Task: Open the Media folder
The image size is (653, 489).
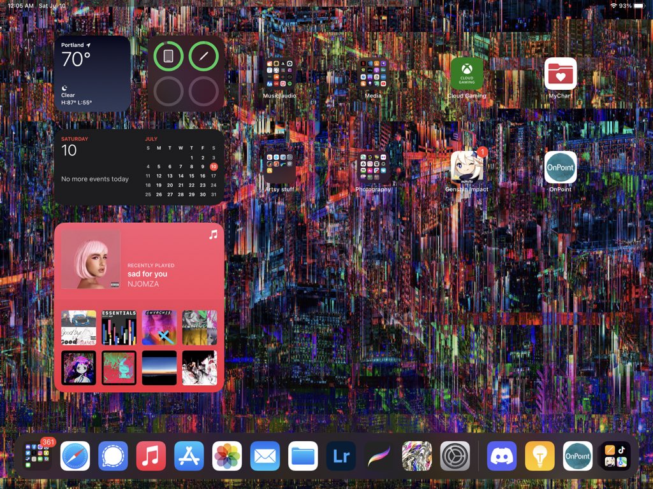Action: click(x=373, y=74)
